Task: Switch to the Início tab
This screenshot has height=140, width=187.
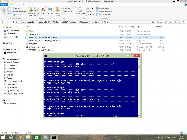Action: [11, 5]
